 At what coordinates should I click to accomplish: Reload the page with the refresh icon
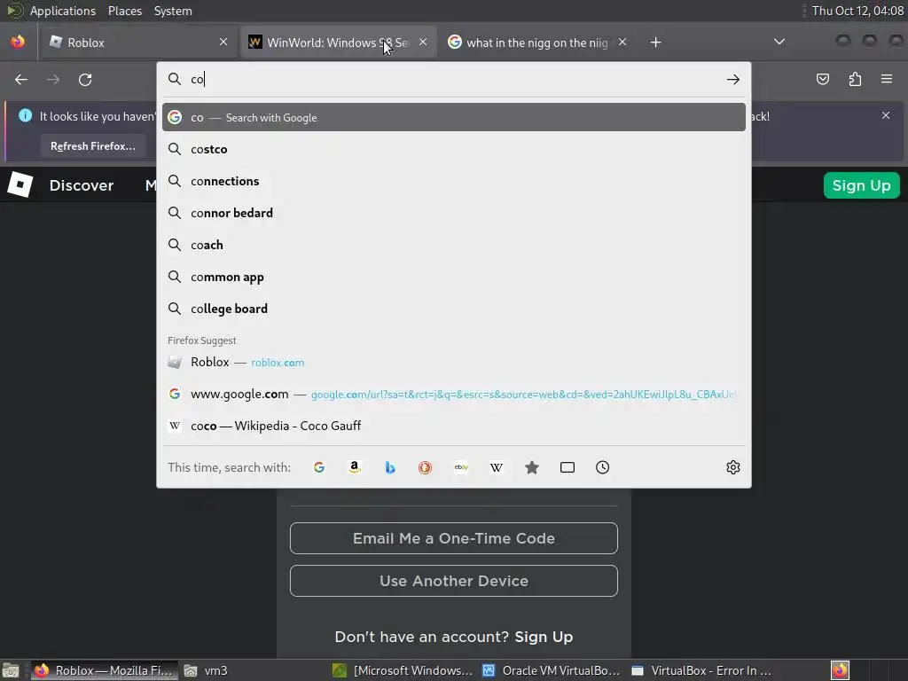(85, 79)
